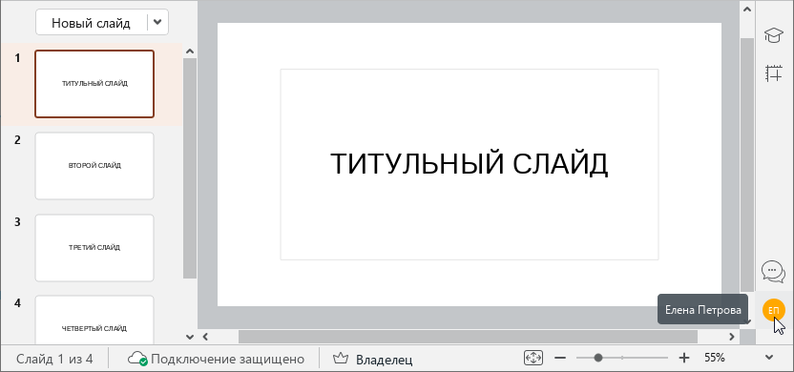This screenshot has height=372, width=794.
Task: Click the editor horizontal scrollbar thumb
Action: (468, 336)
